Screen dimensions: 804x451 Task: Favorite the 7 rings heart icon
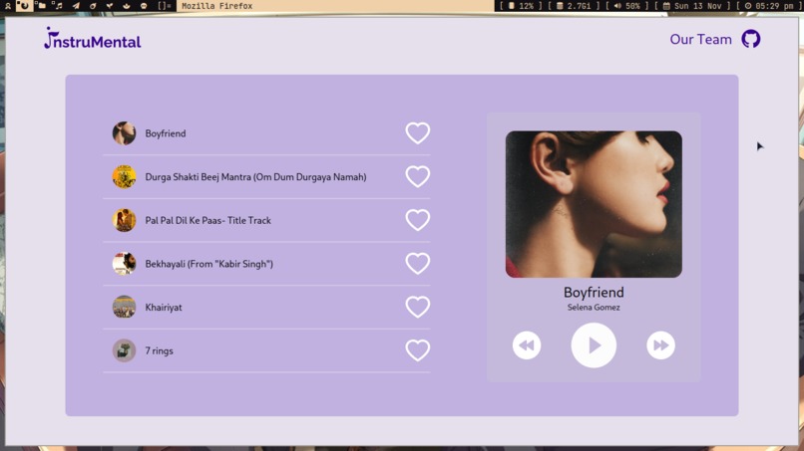coord(417,350)
